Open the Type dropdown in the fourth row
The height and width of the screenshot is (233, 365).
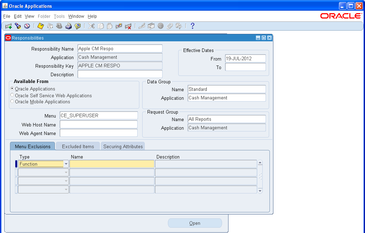66,189
